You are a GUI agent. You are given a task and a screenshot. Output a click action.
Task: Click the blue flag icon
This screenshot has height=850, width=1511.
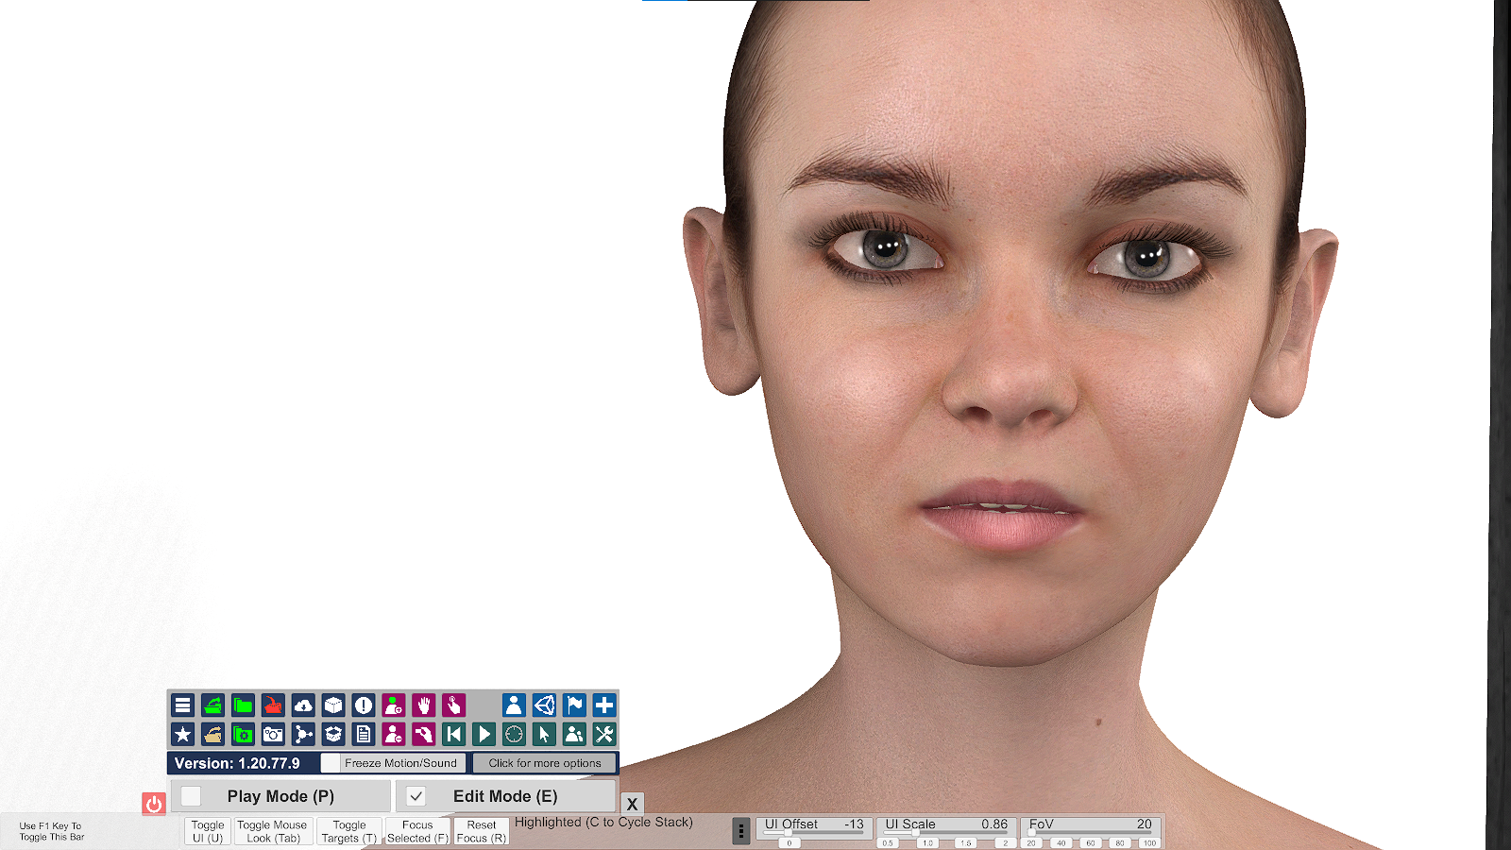(574, 705)
